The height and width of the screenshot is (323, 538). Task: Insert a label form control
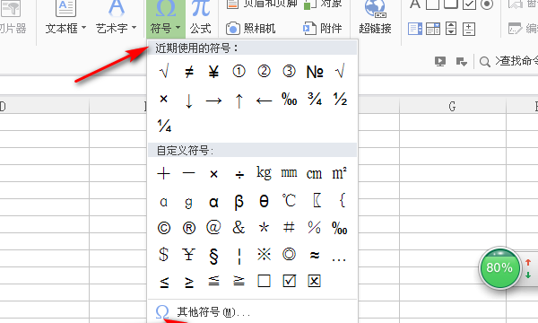tap(415, 4)
